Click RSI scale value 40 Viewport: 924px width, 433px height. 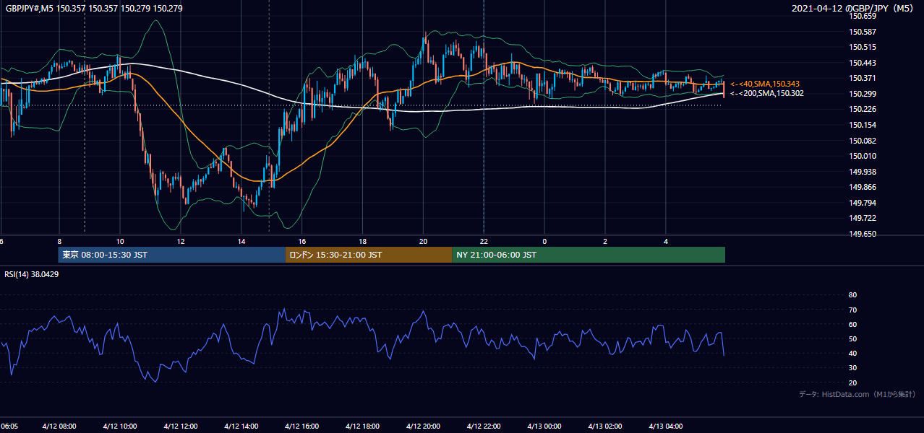tap(852, 353)
